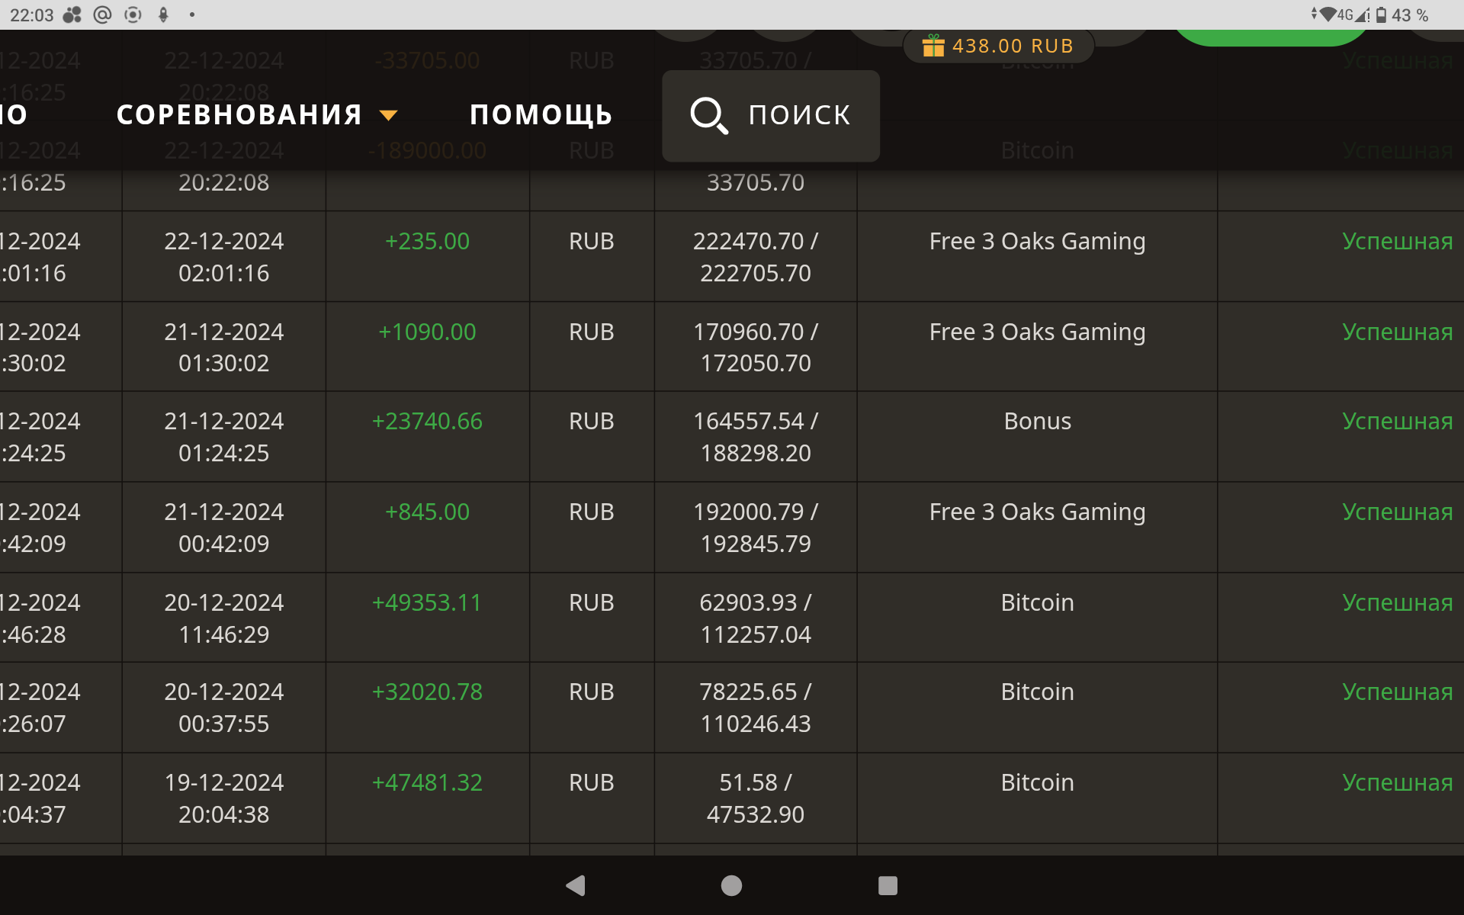Select the +235.00 transaction amount
Viewport: 1464px width, 915px height.
pyautogui.click(x=427, y=242)
